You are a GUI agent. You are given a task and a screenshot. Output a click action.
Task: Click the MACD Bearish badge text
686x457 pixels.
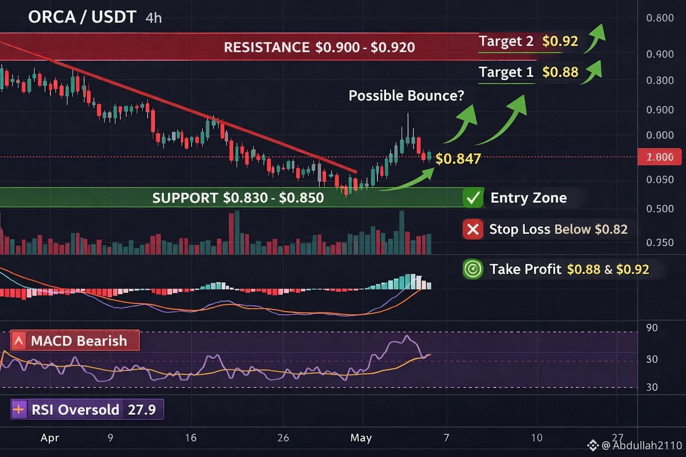pyautogui.click(x=79, y=341)
